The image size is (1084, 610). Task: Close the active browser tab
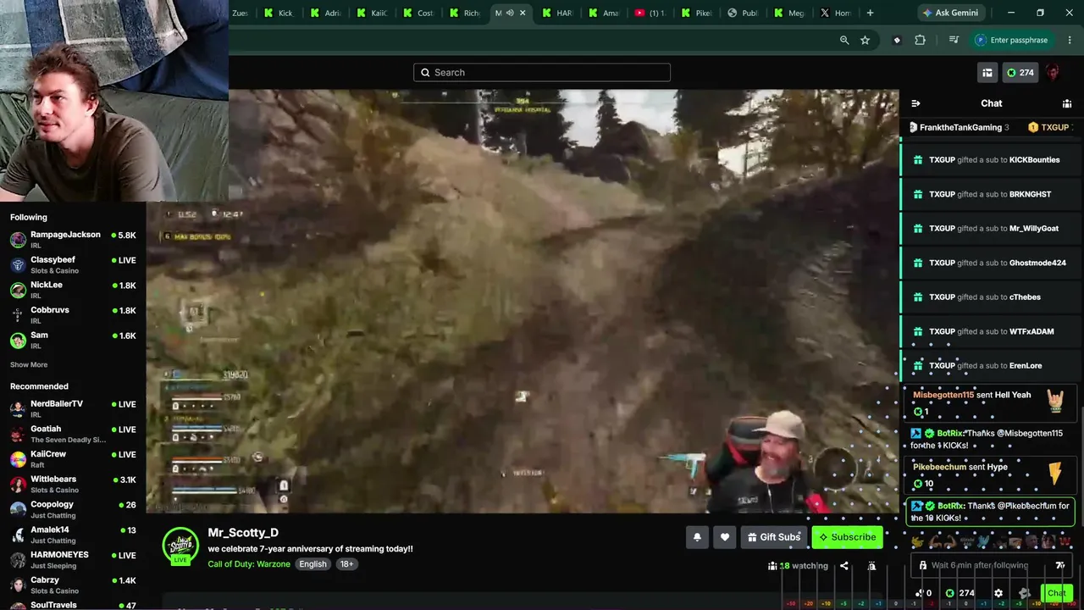(523, 13)
